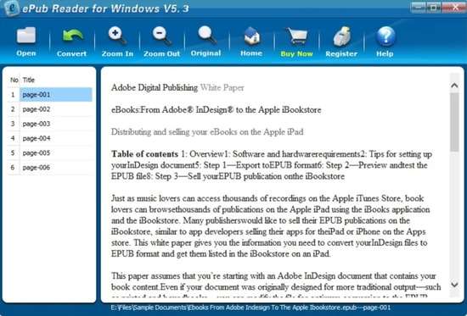Click the 'Table of contents' bold text
Viewport: 467px width, 316px height.
(x=144, y=154)
